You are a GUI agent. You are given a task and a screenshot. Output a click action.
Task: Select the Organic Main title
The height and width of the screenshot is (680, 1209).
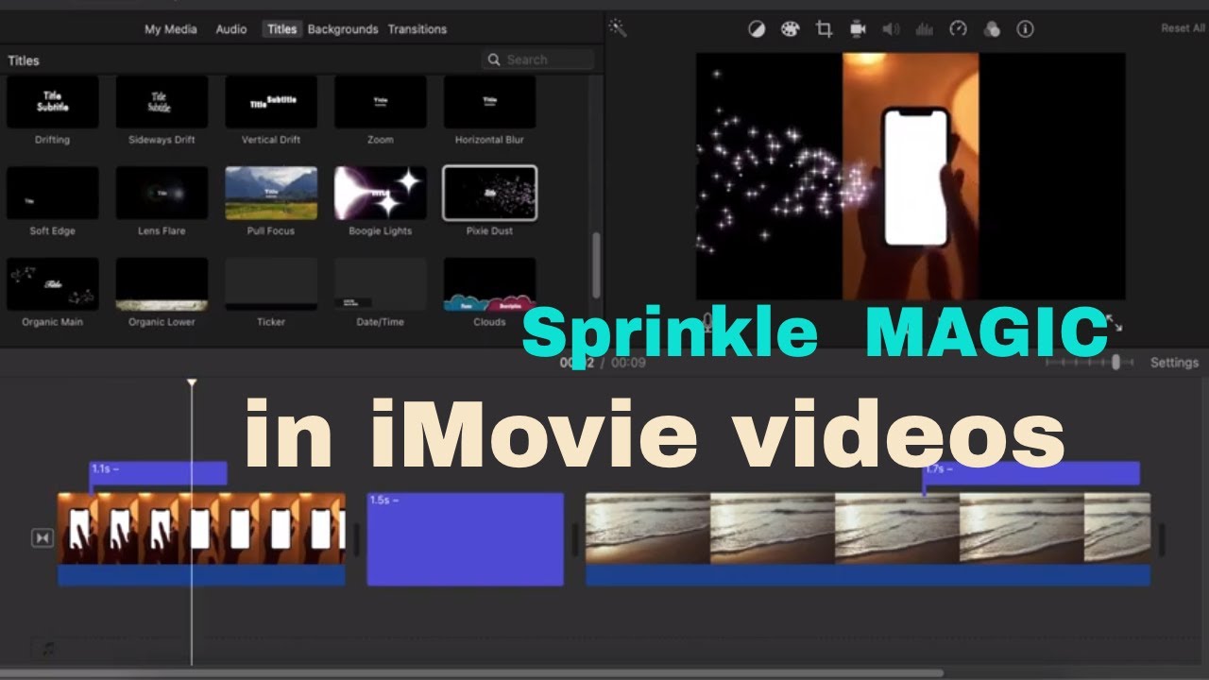click(x=53, y=284)
